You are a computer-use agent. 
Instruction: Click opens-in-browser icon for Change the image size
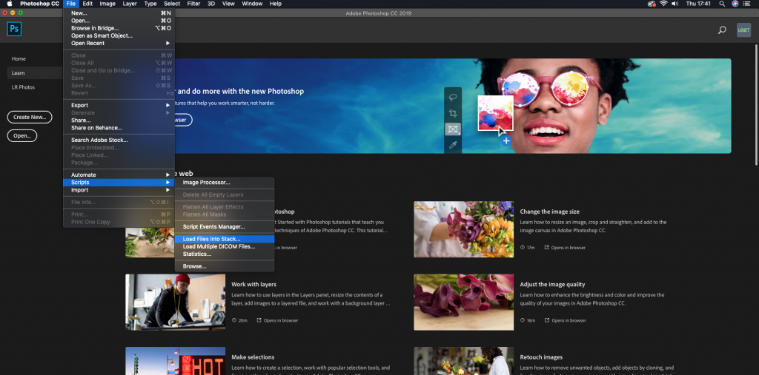(x=546, y=248)
